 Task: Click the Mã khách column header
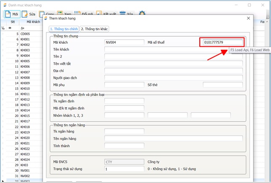33,22
